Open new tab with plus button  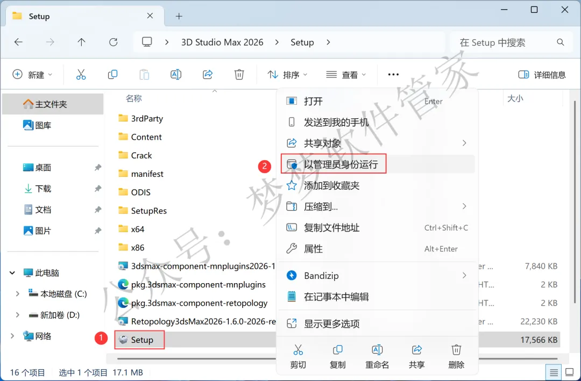click(x=179, y=16)
